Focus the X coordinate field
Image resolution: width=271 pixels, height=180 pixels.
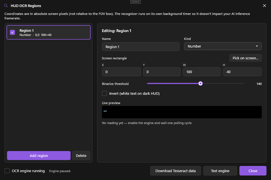tap(121, 72)
